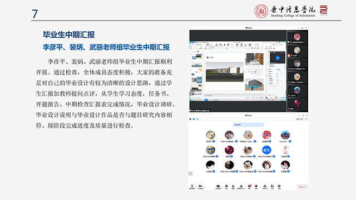Select the girl with hat avatar
This screenshot has width=356, height=200.
coord(266,165)
